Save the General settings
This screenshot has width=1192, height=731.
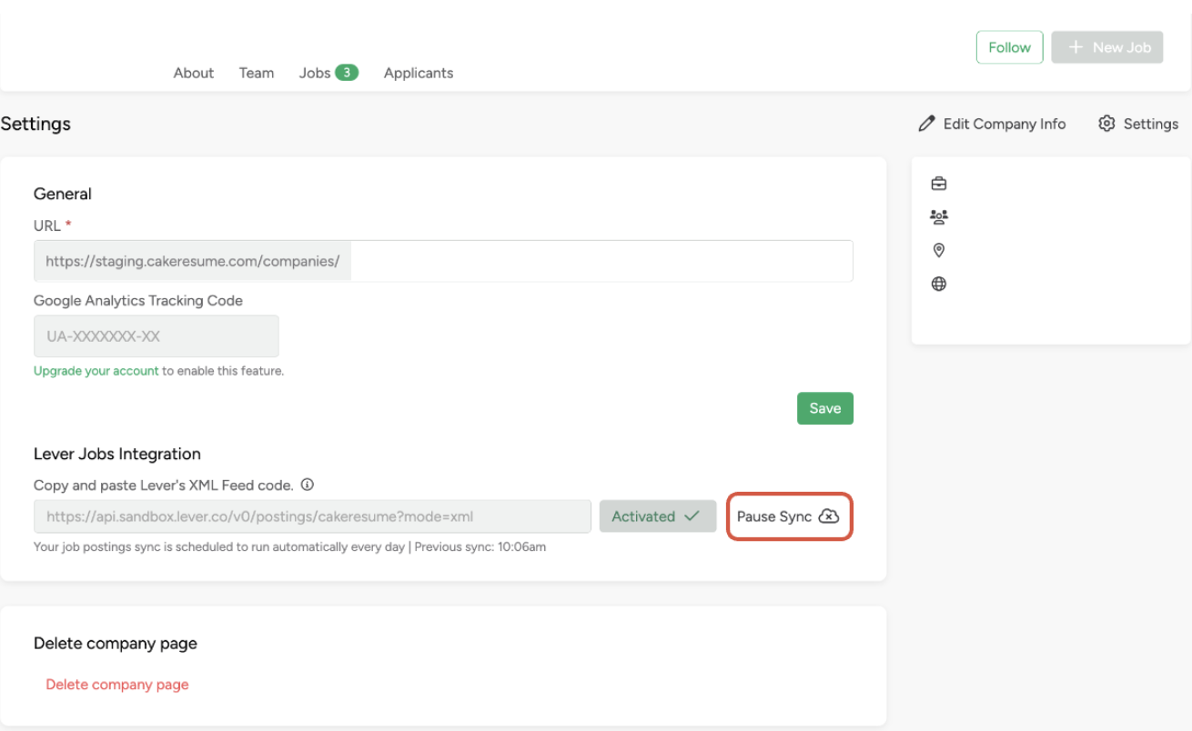pos(825,408)
